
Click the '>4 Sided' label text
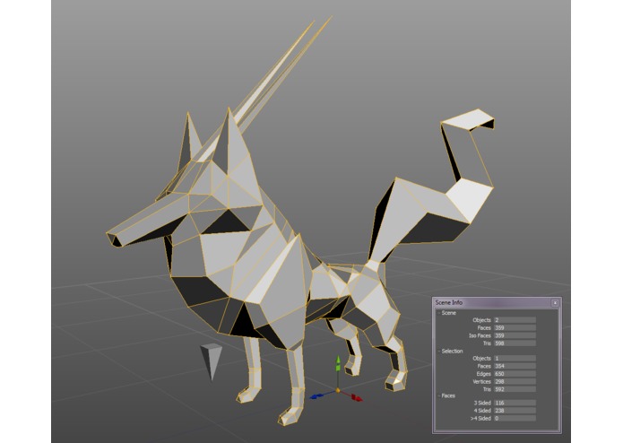(480, 419)
